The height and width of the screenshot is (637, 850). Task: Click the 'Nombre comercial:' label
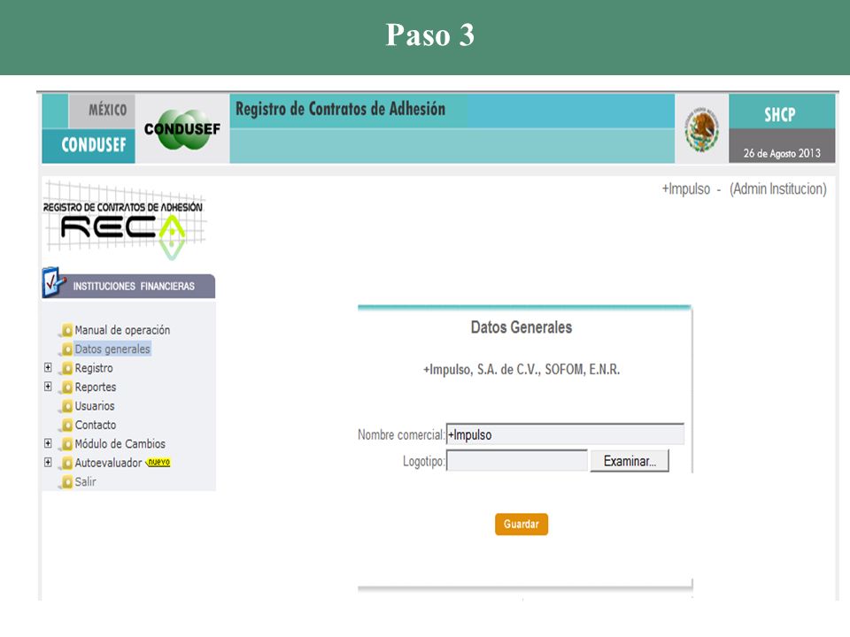(x=401, y=435)
